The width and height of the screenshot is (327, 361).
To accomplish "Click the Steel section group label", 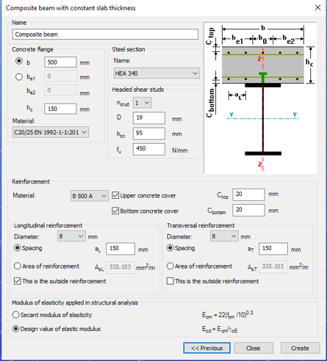I will (129, 49).
